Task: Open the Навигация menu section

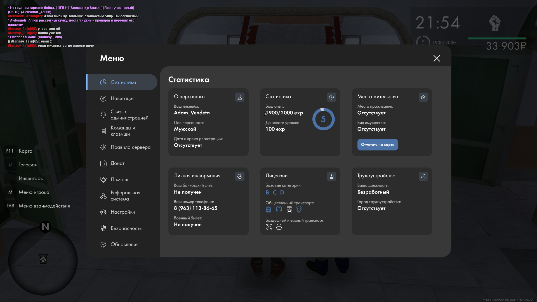Action: 123,98
